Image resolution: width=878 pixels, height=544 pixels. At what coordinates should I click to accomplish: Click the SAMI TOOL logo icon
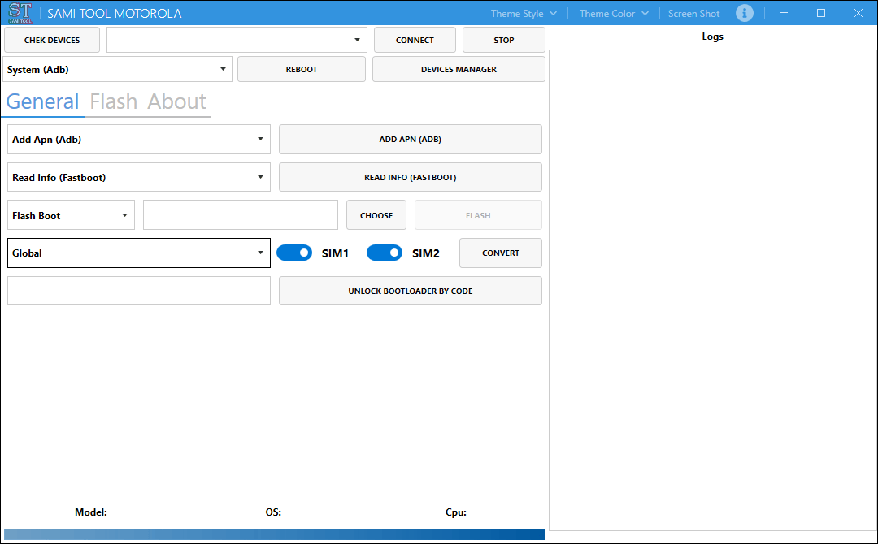19,12
